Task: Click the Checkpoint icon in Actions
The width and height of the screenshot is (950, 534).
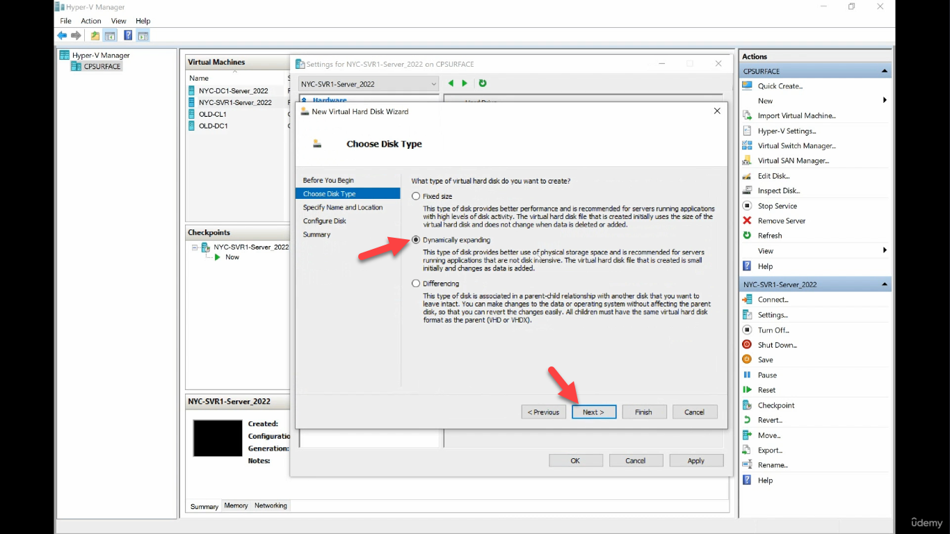Action: 747,405
